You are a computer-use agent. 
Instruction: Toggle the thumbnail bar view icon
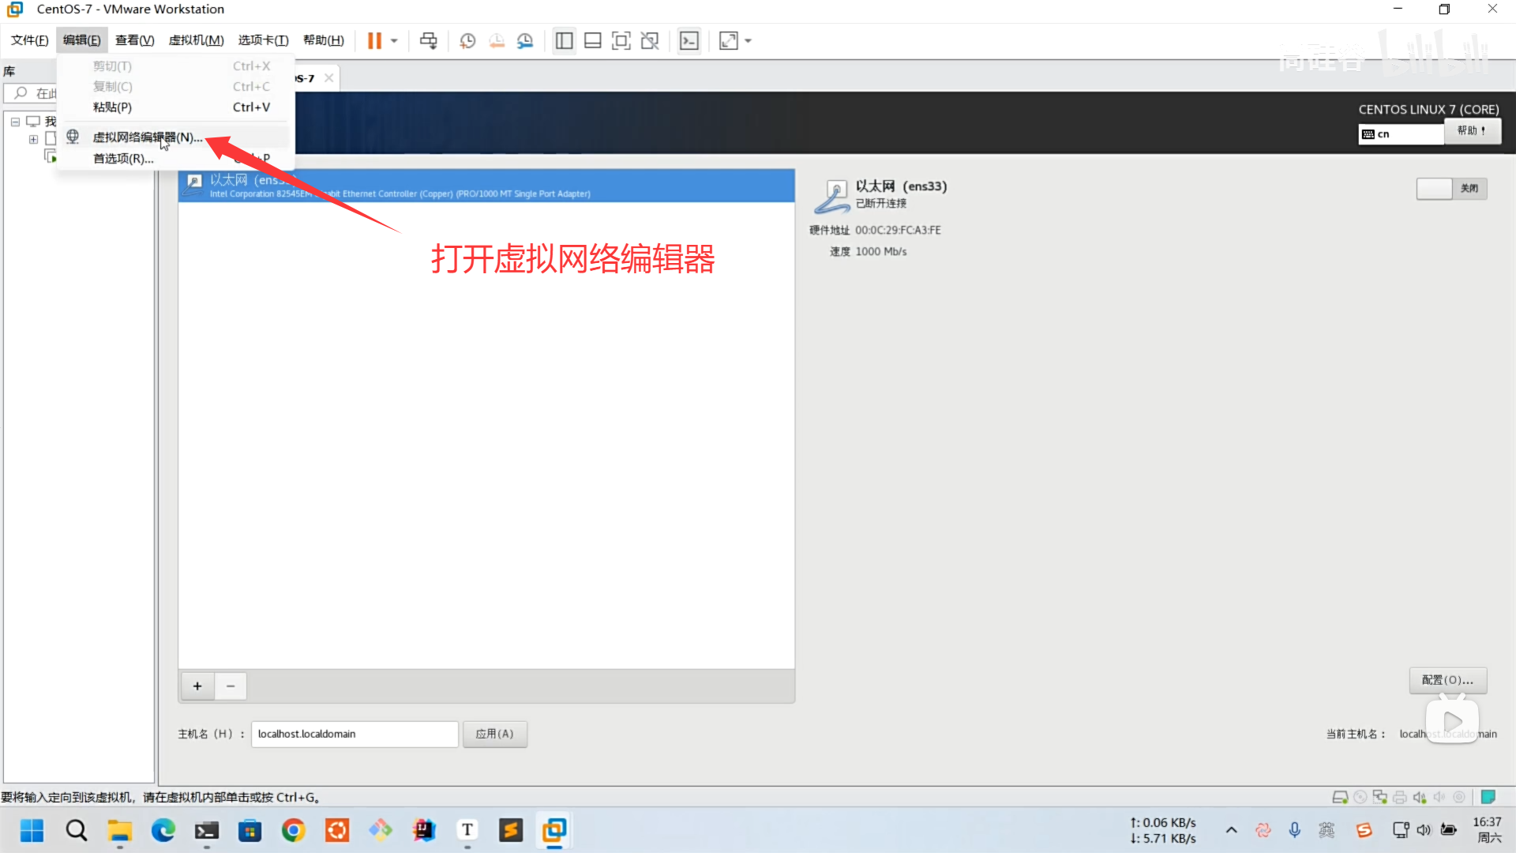593,40
